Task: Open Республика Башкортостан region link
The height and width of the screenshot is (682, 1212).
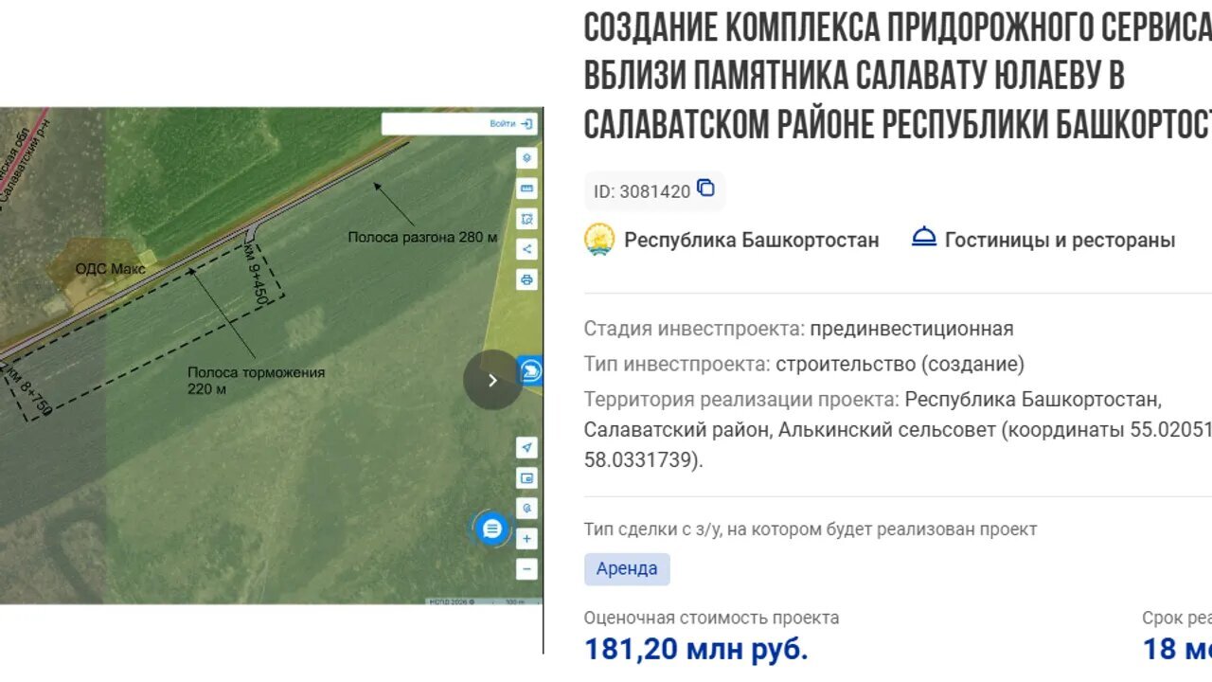Action: pos(751,240)
